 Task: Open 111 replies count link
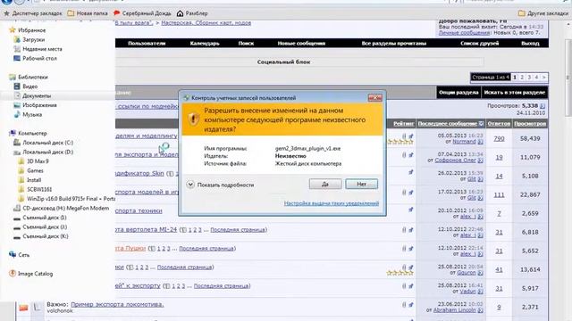[x=499, y=194]
